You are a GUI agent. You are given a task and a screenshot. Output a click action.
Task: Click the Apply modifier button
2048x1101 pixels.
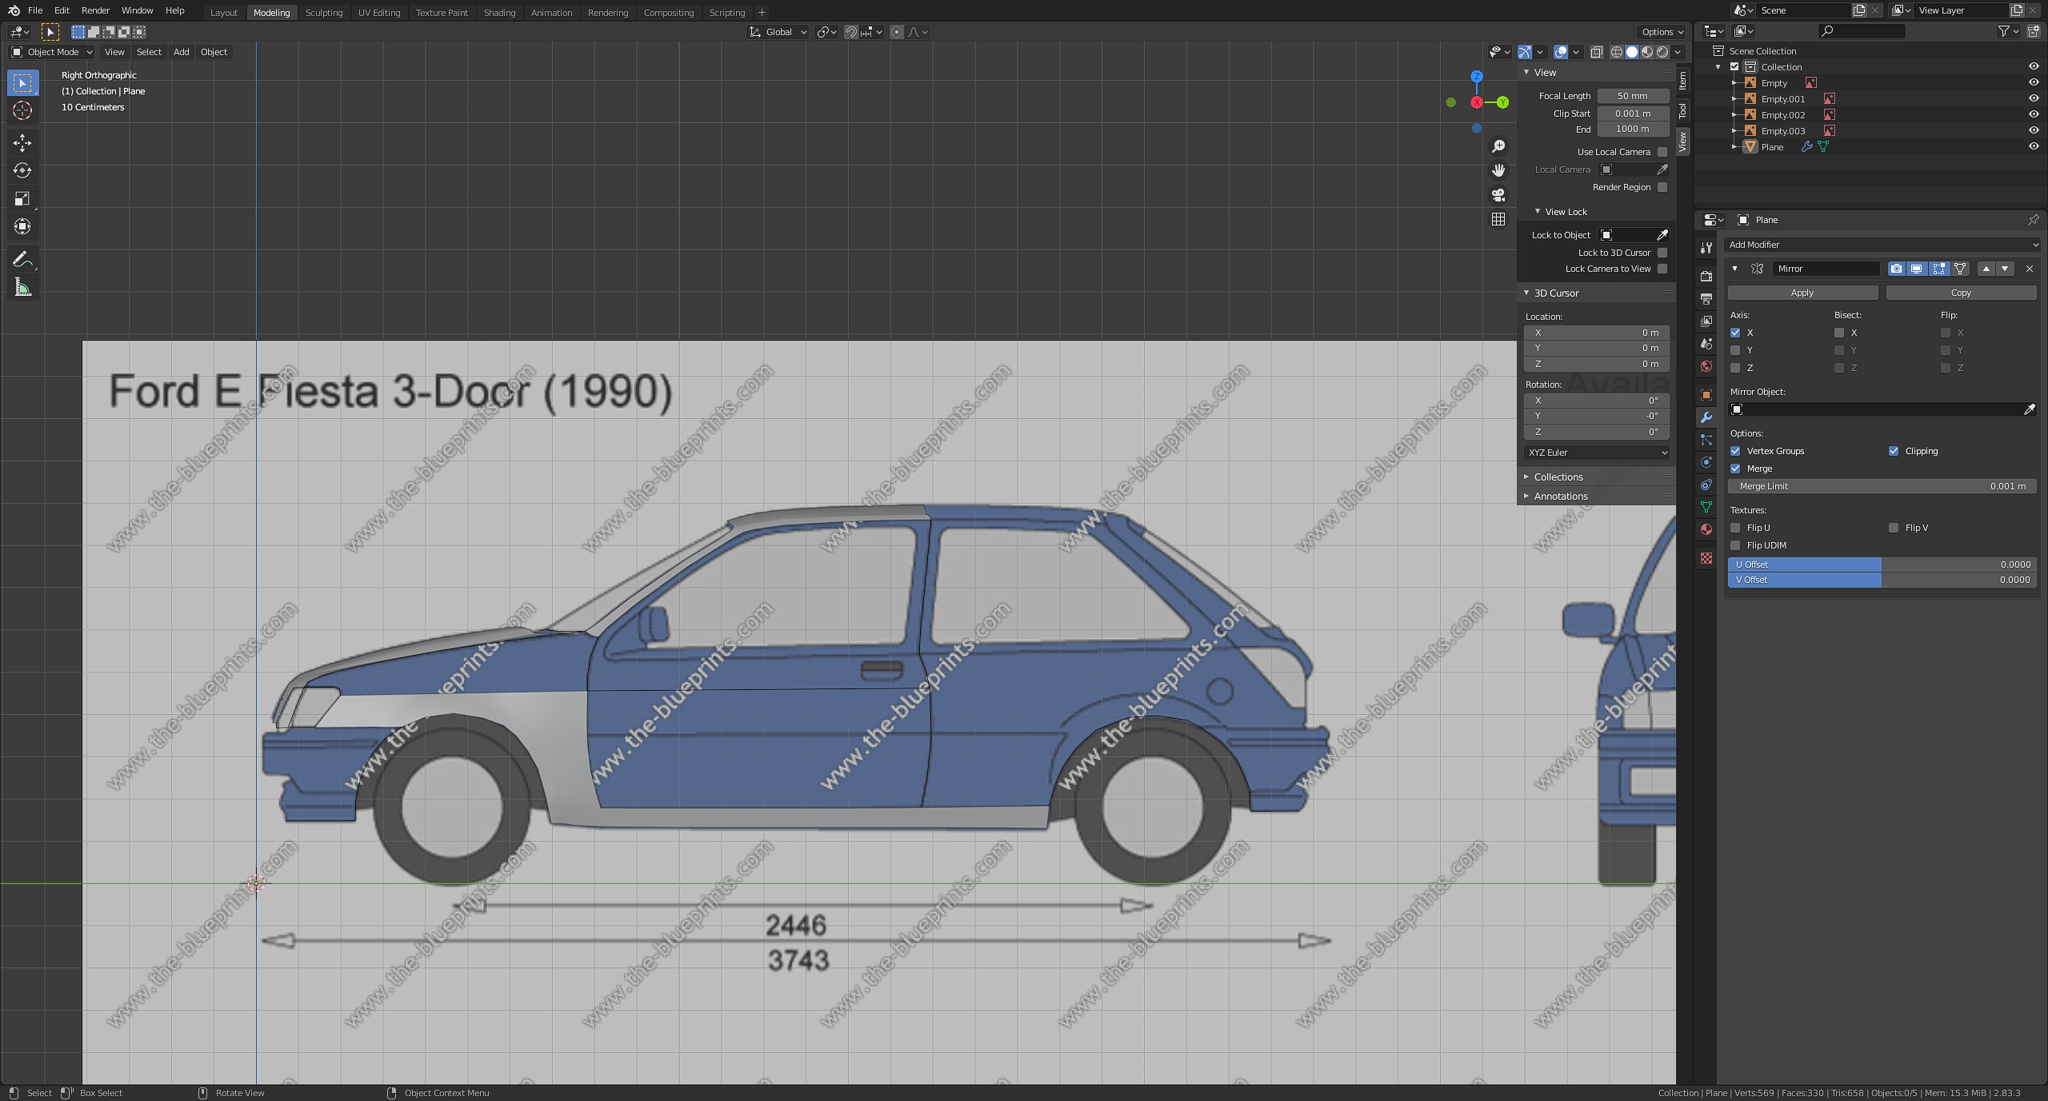pos(1802,293)
